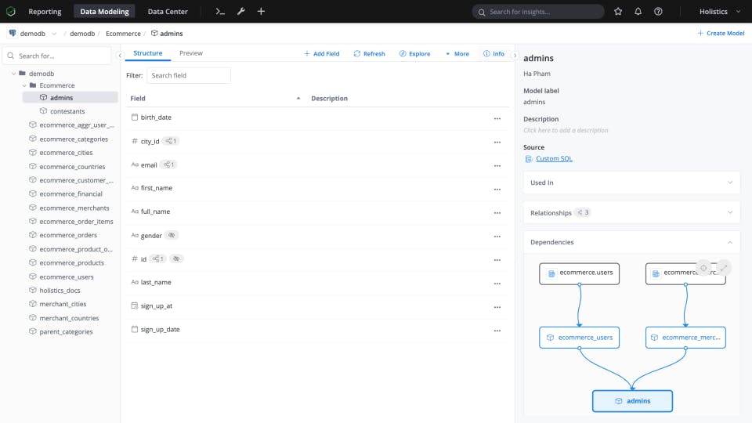This screenshot has width=752, height=423.
Task: Collapse the Ecommerce folder in tree
Action: click(24, 85)
